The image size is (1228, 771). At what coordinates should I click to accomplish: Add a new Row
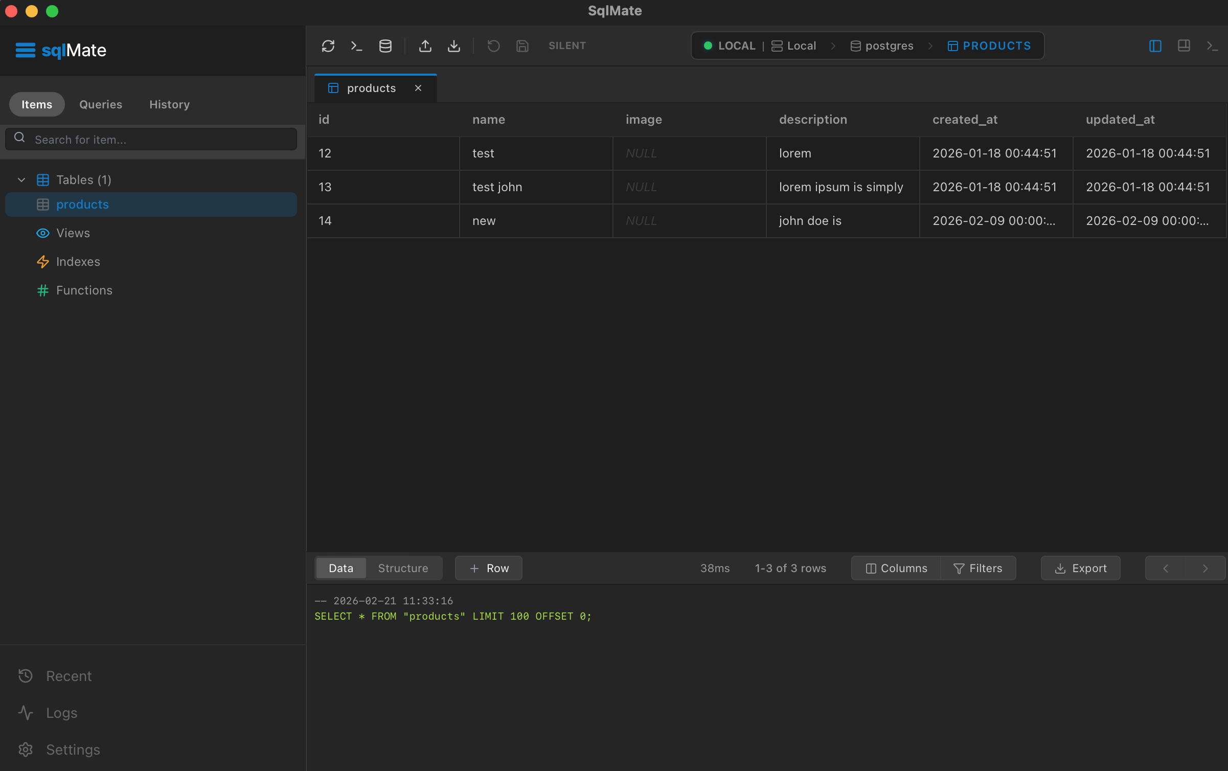(x=488, y=568)
